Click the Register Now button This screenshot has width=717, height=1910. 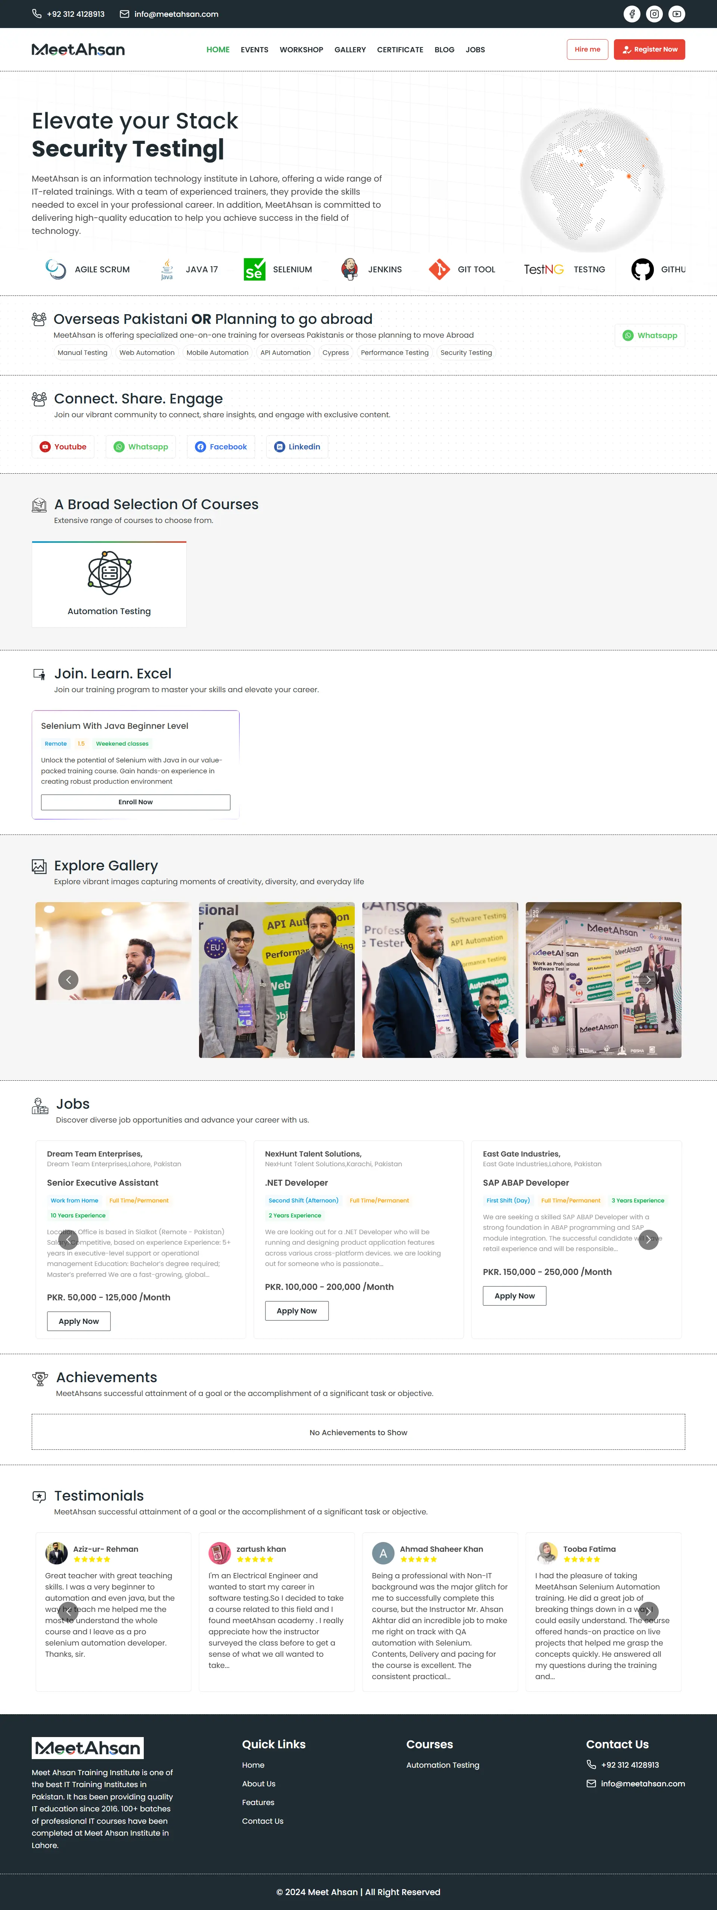point(649,50)
